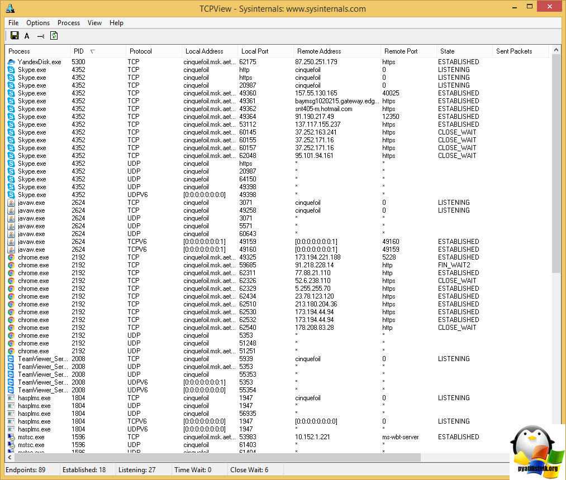The width and height of the screenshot is (566, 480).
Task: Sort by the State column header
Action: 447,51
